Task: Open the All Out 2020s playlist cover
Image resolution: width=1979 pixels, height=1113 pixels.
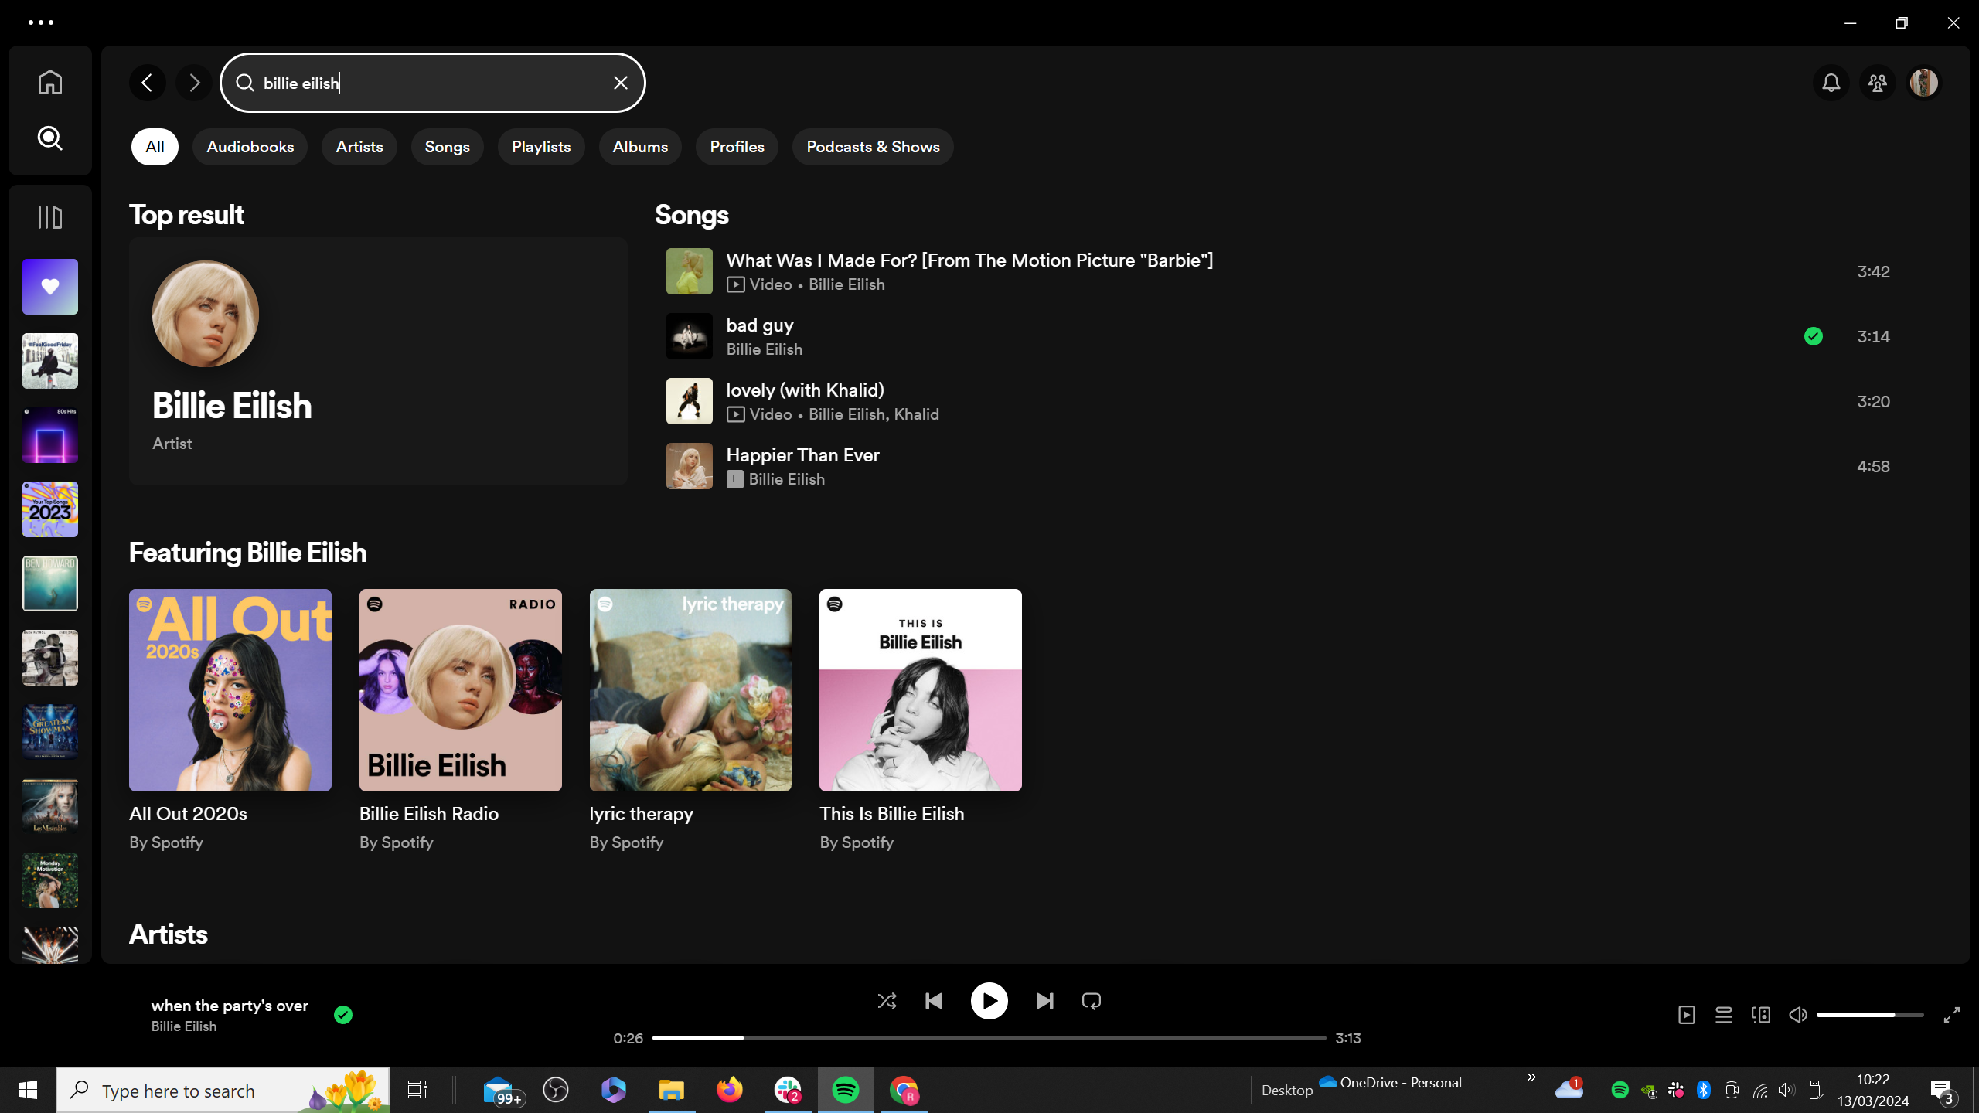Action: pos(230,690)
